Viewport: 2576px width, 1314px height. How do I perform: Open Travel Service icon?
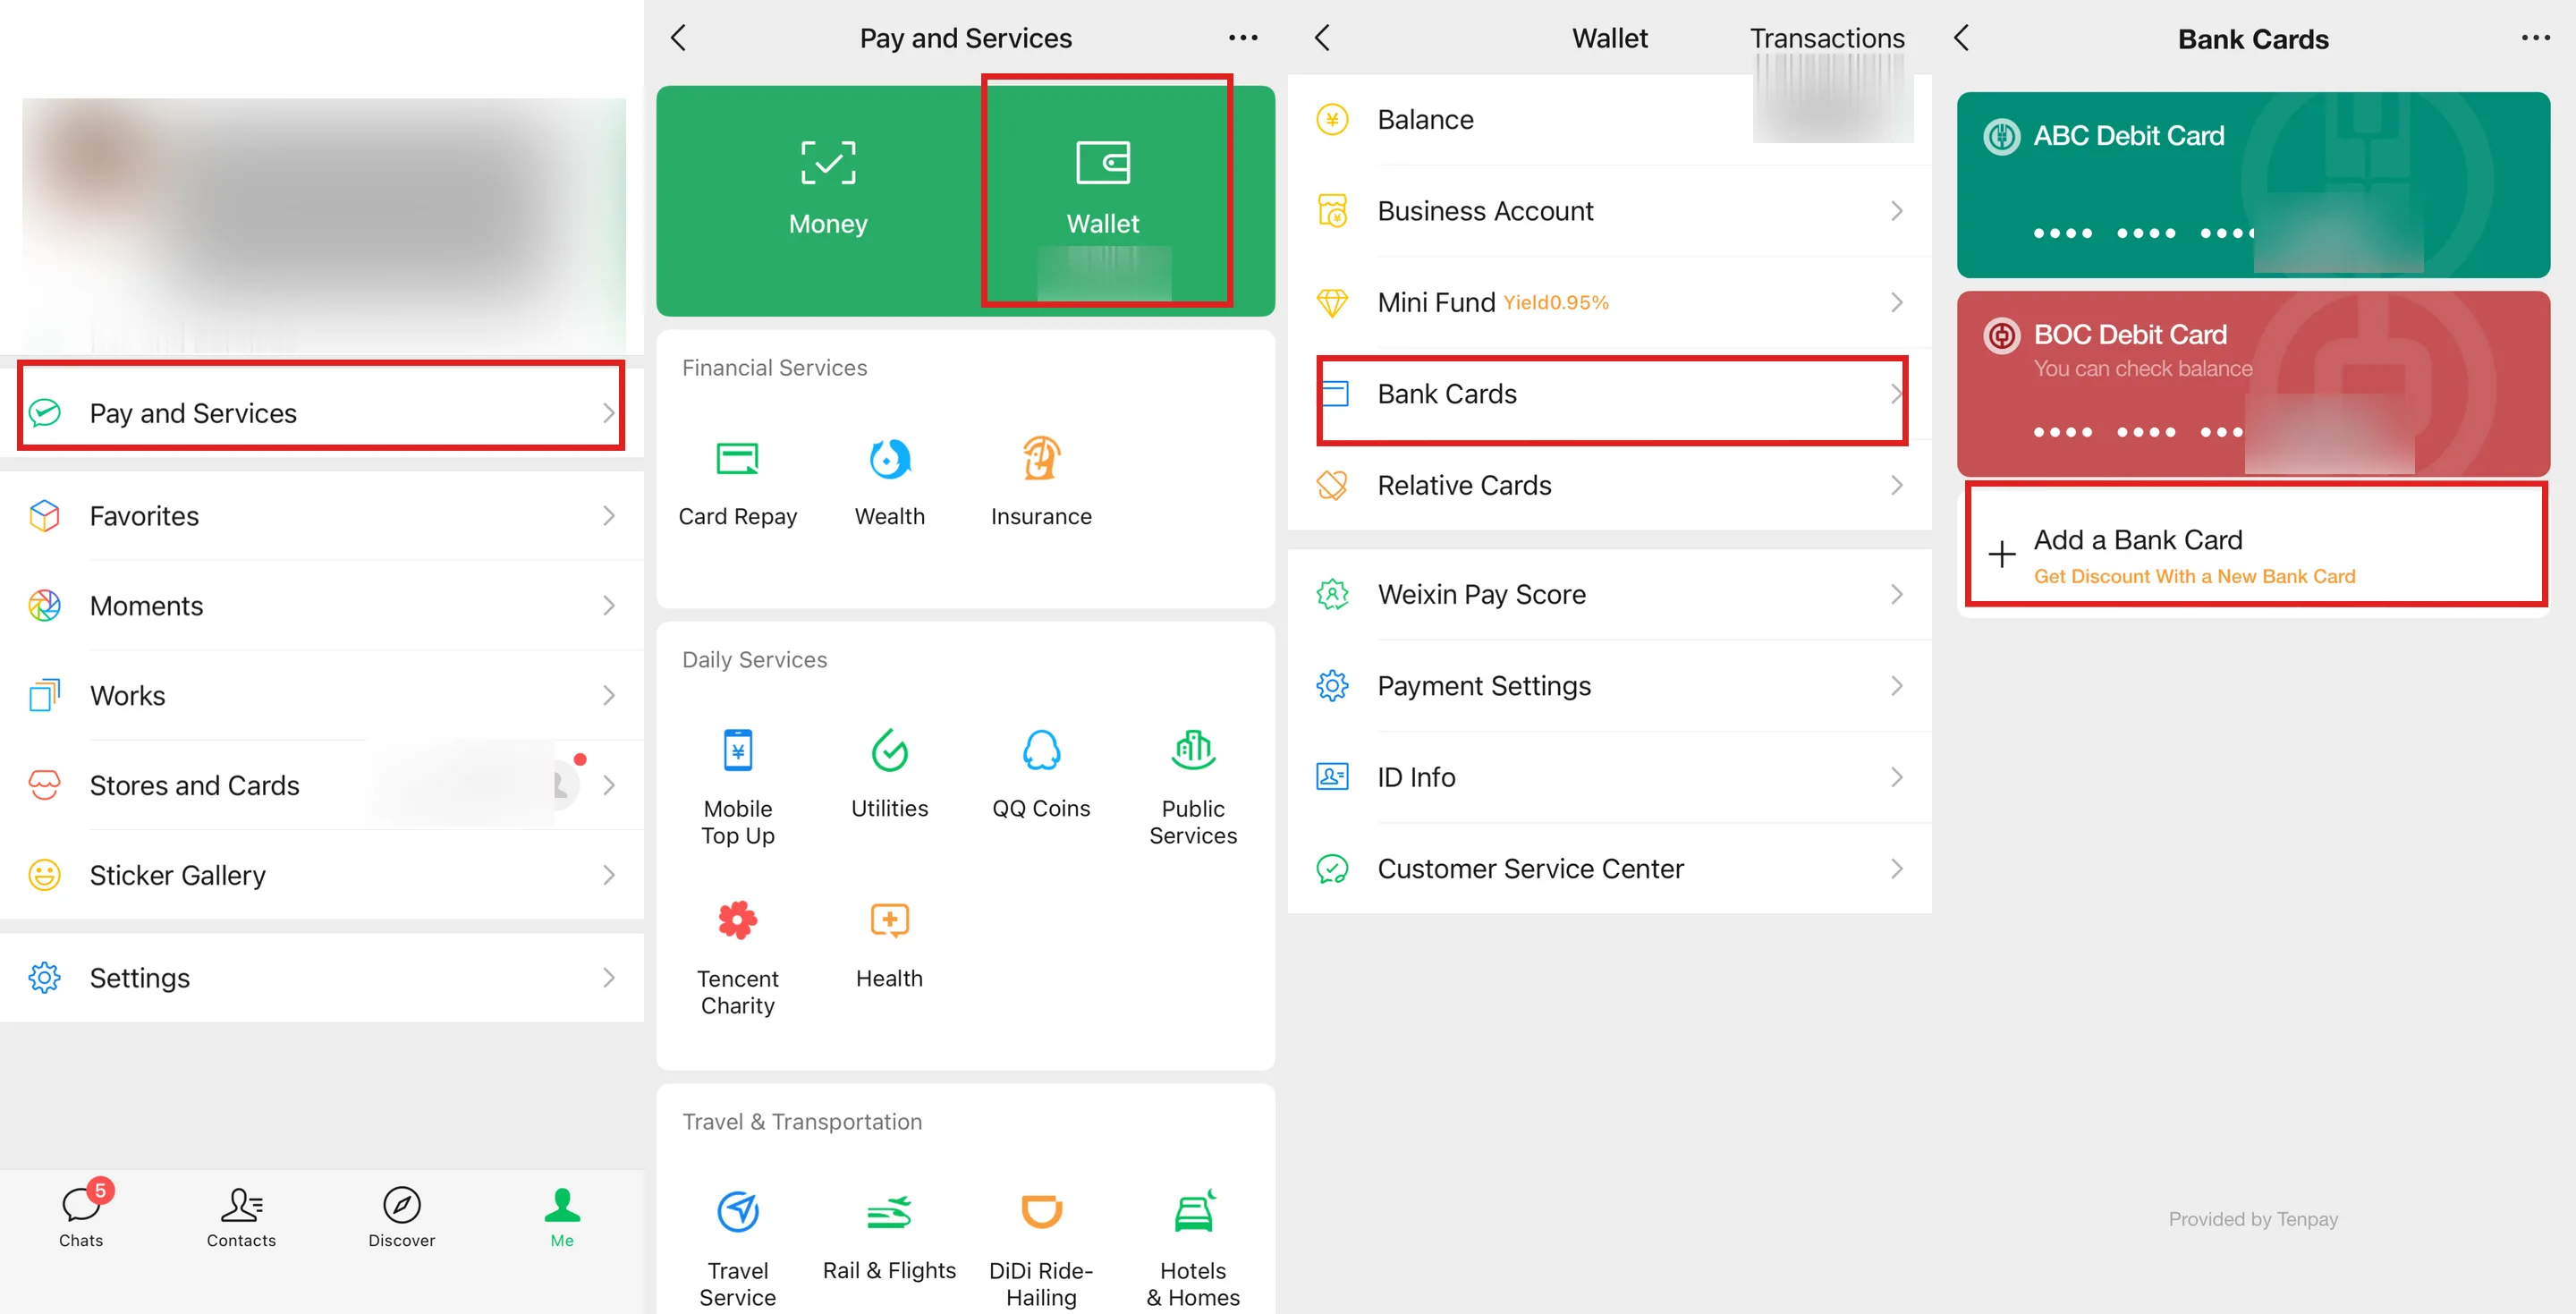tap(738, 1212)
